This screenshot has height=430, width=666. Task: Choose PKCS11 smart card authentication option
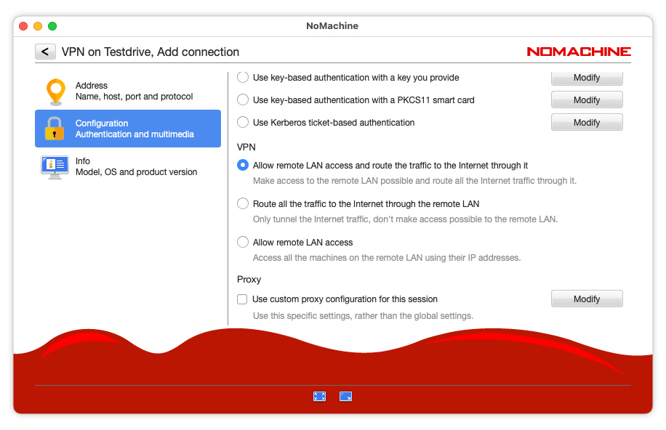click(x=243, y=100)
